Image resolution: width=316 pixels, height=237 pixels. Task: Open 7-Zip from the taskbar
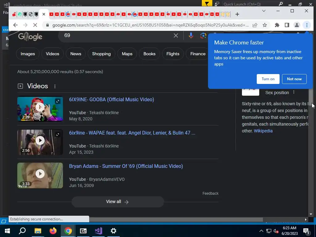pos(83,231)
